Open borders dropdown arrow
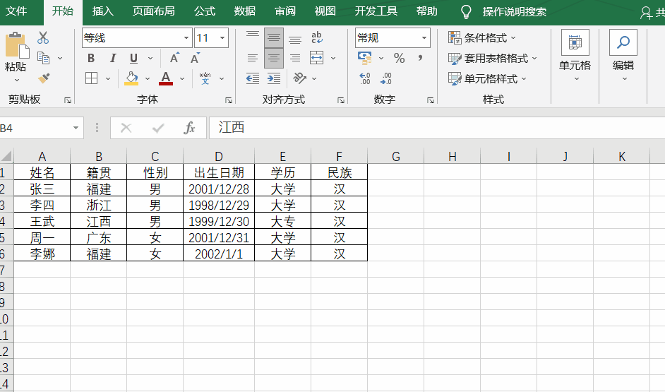The image size is (665, 392). pos(108,78)
